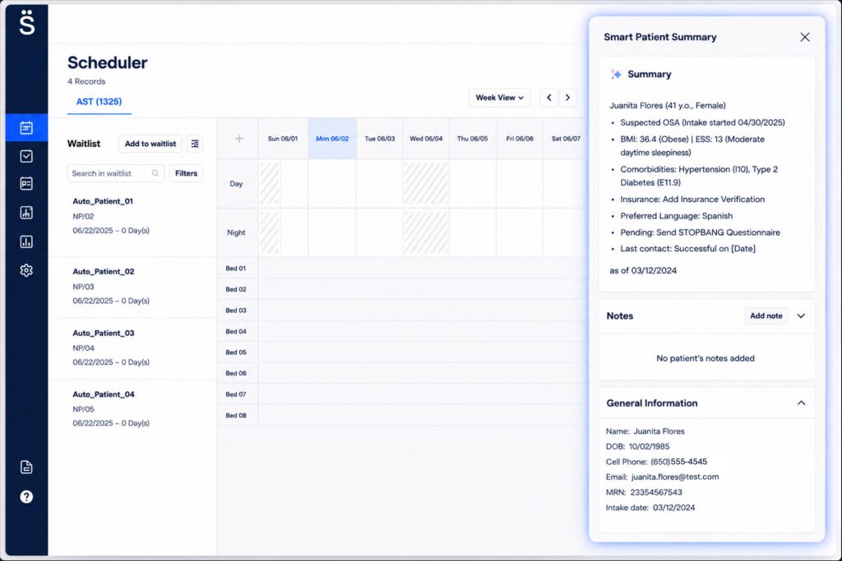Click the Bed 02 row label

coord(236,289)
